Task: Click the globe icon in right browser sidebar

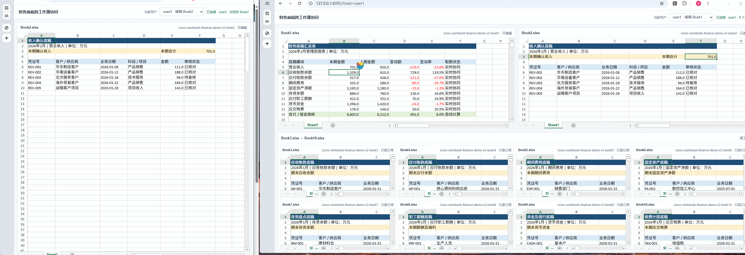Action: (267, 33)
